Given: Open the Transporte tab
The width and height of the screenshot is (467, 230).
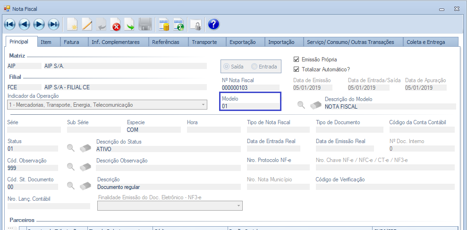Looking at the screenshot, I should point(204,42).
